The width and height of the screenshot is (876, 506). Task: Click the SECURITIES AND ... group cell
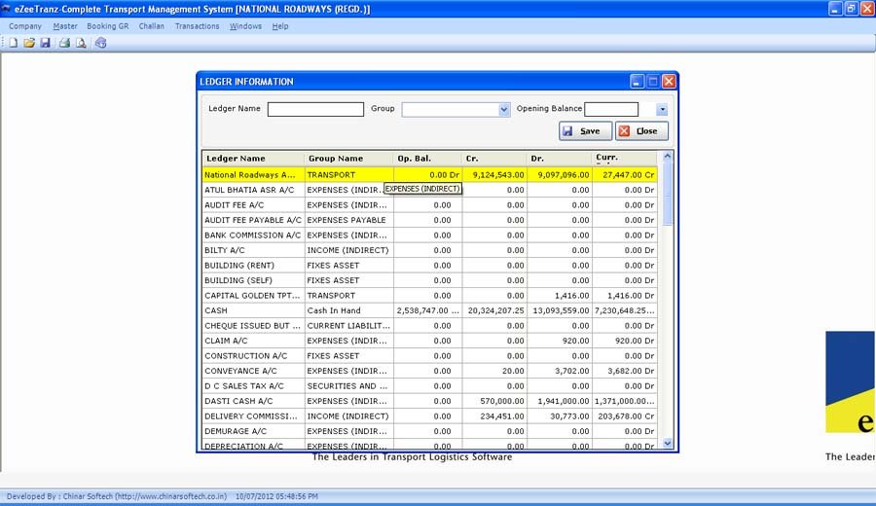tap(348, 386)
